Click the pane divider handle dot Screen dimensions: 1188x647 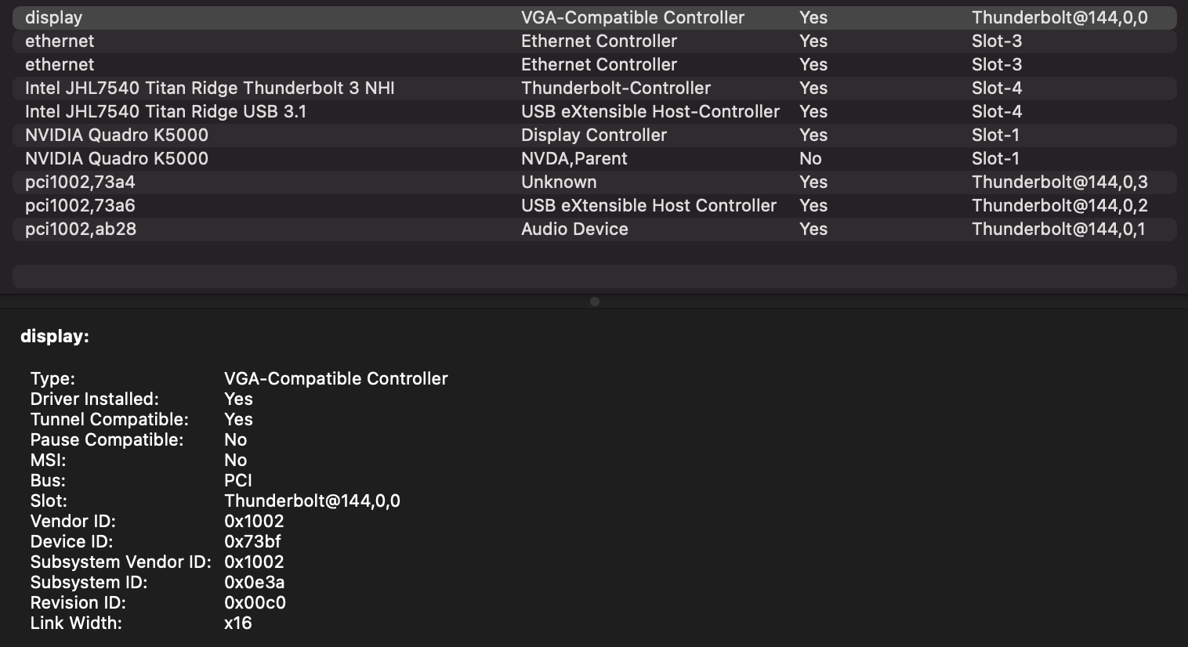point(595,302)
